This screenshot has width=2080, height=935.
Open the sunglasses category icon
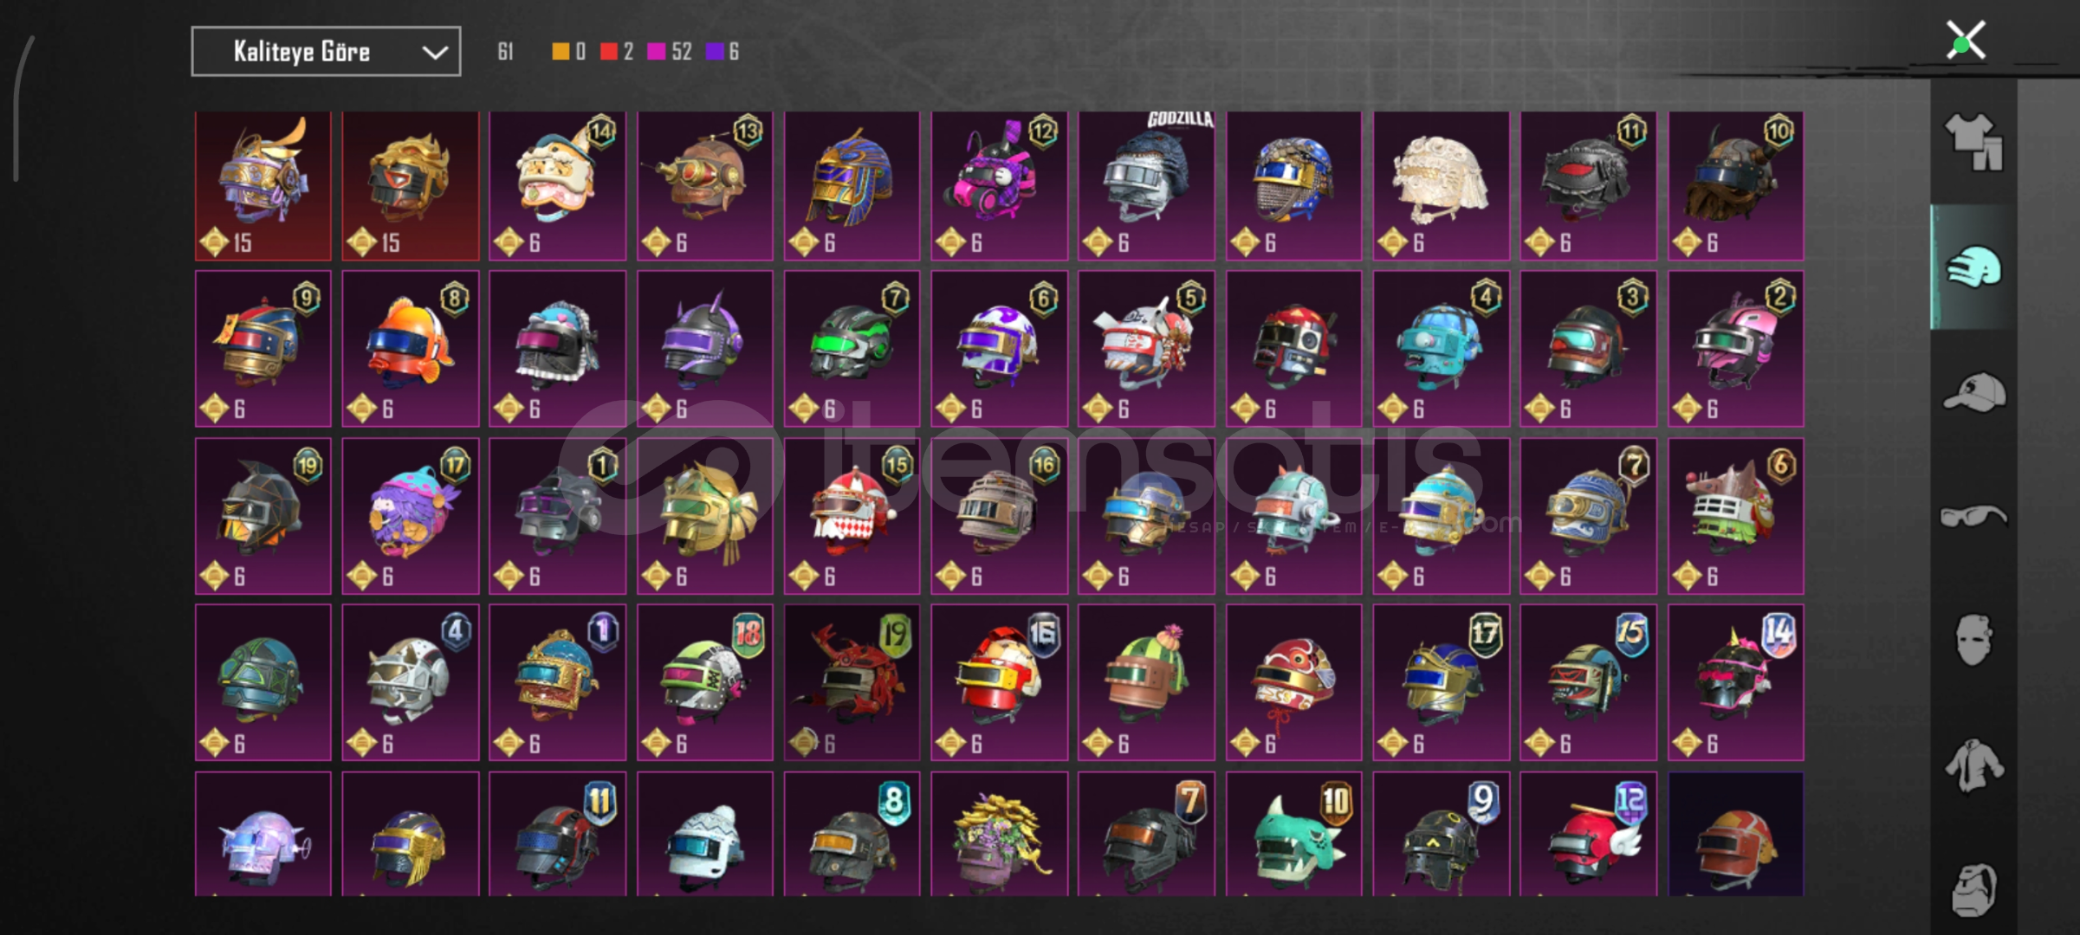pyautogui.click(x=1974, y=517)
